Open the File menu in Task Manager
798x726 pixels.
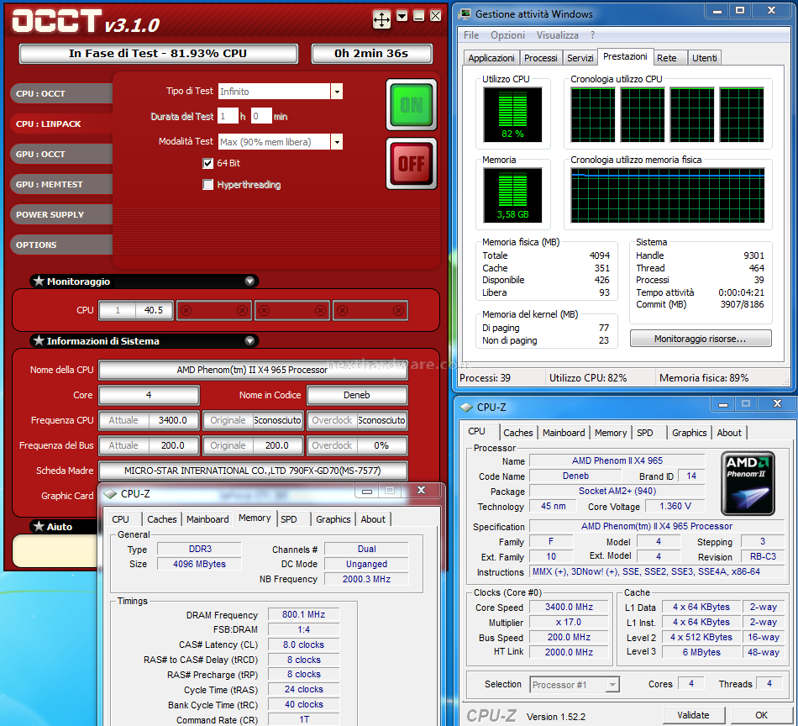pyautogui.click(x=471, y=35)
